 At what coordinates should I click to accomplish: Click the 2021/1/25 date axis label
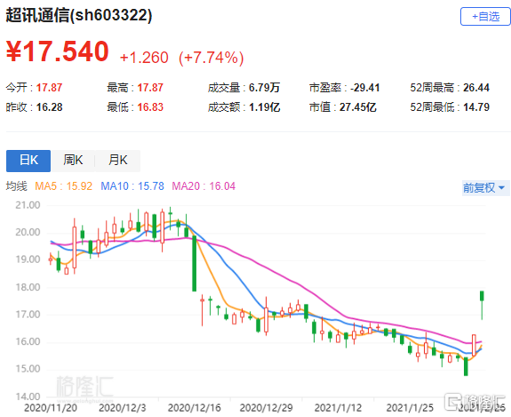coord(410,408)
